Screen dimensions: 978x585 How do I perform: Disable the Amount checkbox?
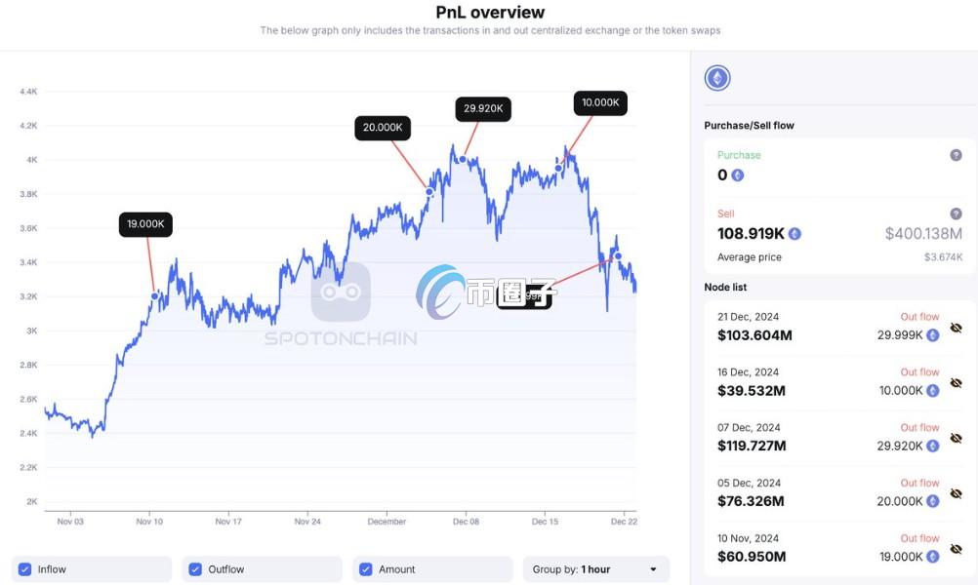click(366, 569)
